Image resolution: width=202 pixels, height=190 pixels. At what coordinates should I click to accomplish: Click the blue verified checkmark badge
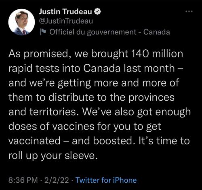tap(97, 11)
